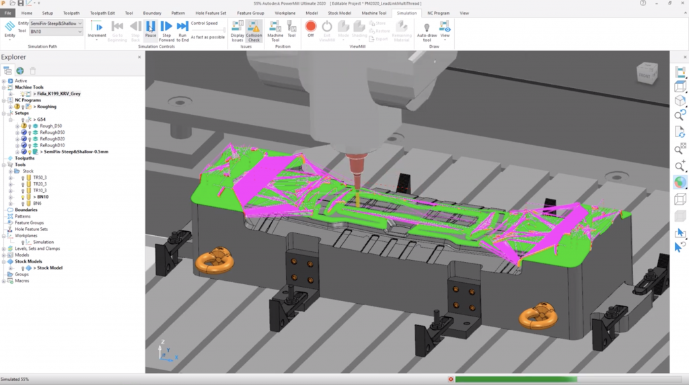
Task: Open Machine Tool position panel
Action: coord(275,31)
